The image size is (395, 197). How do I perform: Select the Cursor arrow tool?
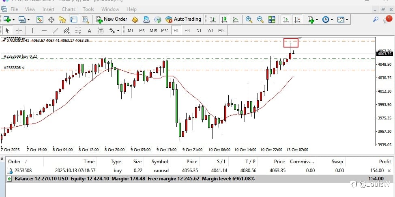[7, 31]
